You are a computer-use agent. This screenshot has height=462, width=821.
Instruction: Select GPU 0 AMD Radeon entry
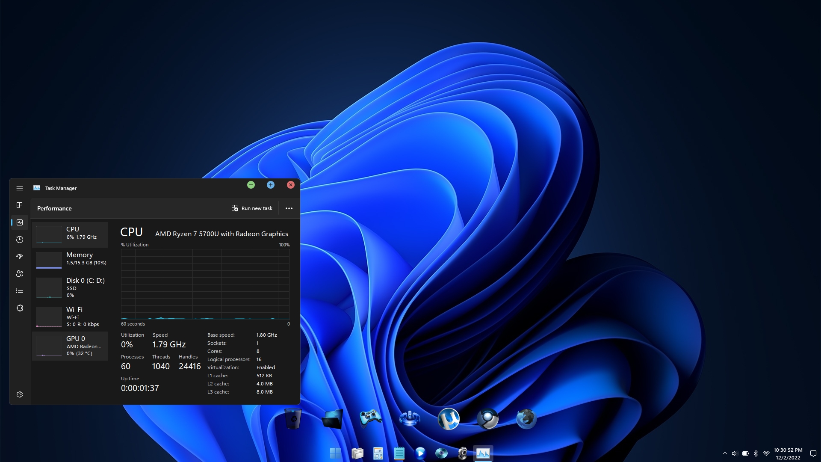[x=71, y=346]
